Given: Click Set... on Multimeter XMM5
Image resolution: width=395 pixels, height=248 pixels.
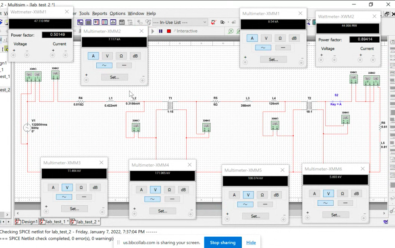Looking at the screenshot, I should (x=255, y=216).
